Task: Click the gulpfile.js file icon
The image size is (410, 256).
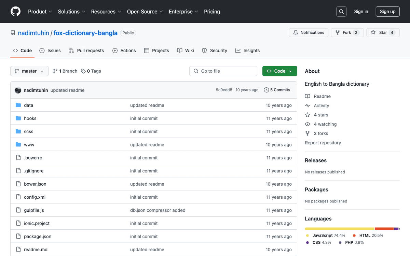Action: (x=18, y=210)
